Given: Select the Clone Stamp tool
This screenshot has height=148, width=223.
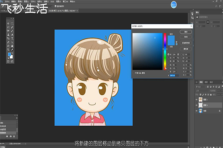Looking at the screenshot, I should click(x=8, y=35).
